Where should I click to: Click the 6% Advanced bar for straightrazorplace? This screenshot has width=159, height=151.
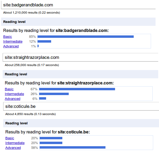(43, 98)
